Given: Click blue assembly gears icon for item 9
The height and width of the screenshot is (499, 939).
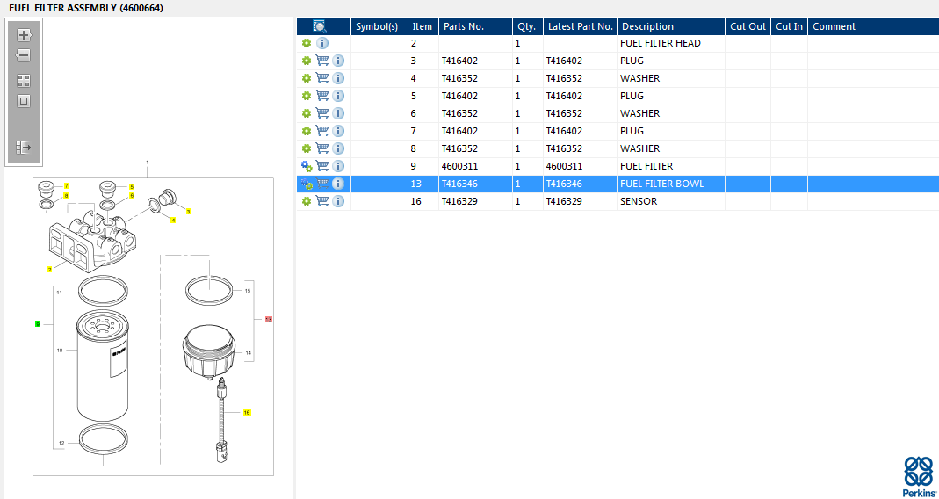Looking at the screenshot, I should [307, 166].
